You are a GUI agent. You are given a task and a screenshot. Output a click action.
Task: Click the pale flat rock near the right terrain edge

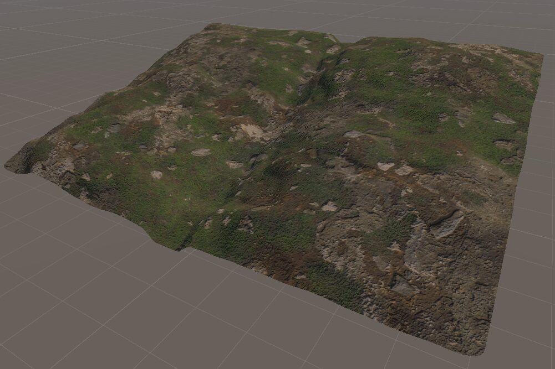coord(502,118)
